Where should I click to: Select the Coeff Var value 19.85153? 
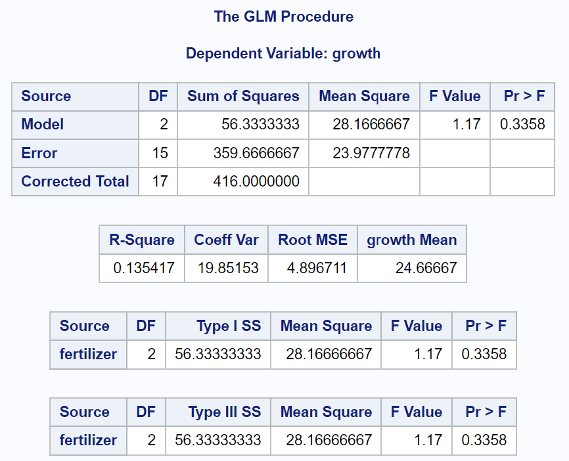click(x=228, y=268)
